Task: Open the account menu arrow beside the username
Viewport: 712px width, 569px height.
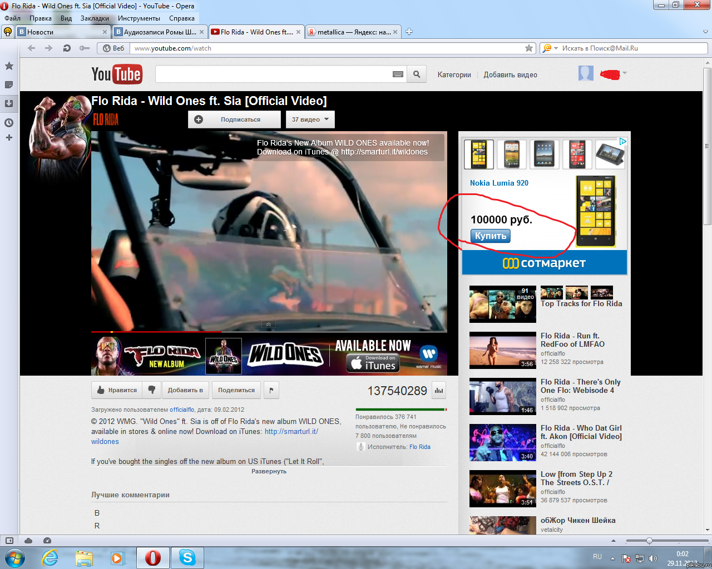Action: (625, 73)
